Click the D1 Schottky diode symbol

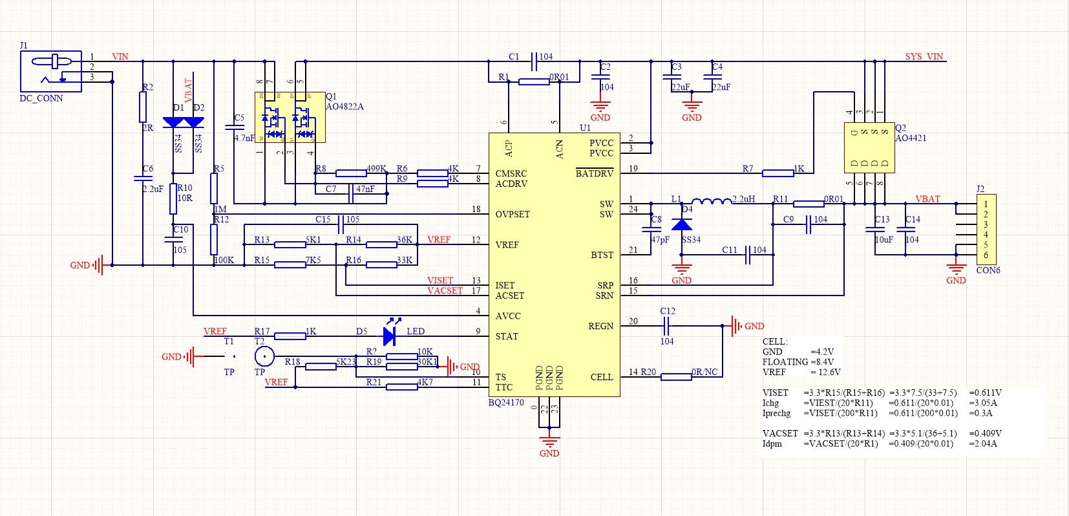[173, 122]
